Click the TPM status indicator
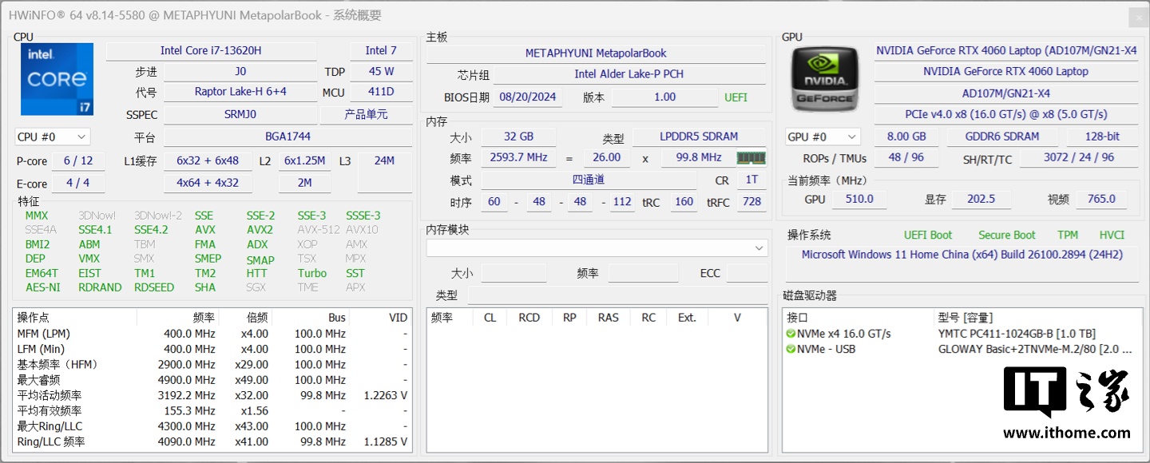This screenshot has width=1150, height=463. (1067, 235)
